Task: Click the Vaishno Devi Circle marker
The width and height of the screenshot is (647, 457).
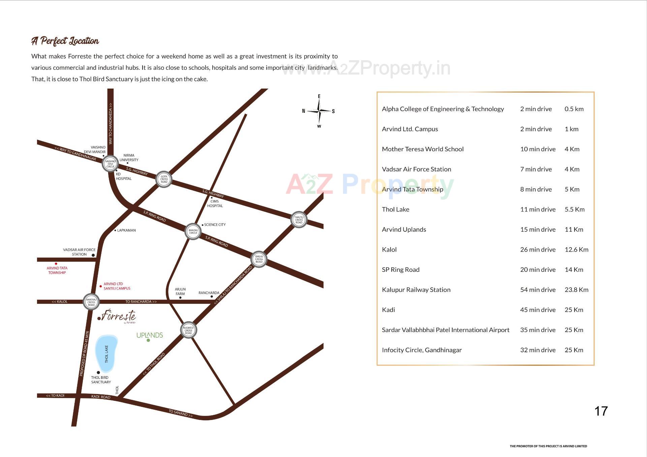Action: [110, 164]
